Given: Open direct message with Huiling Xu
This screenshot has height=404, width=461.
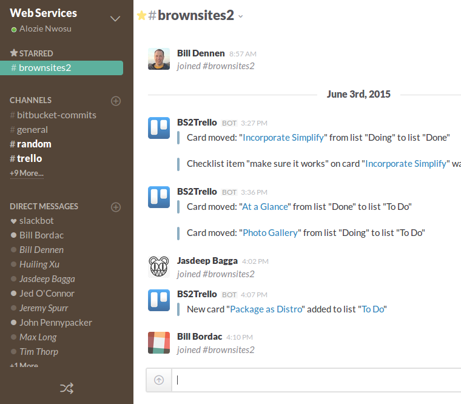Looking at the screenshot, I should point(39,264).
